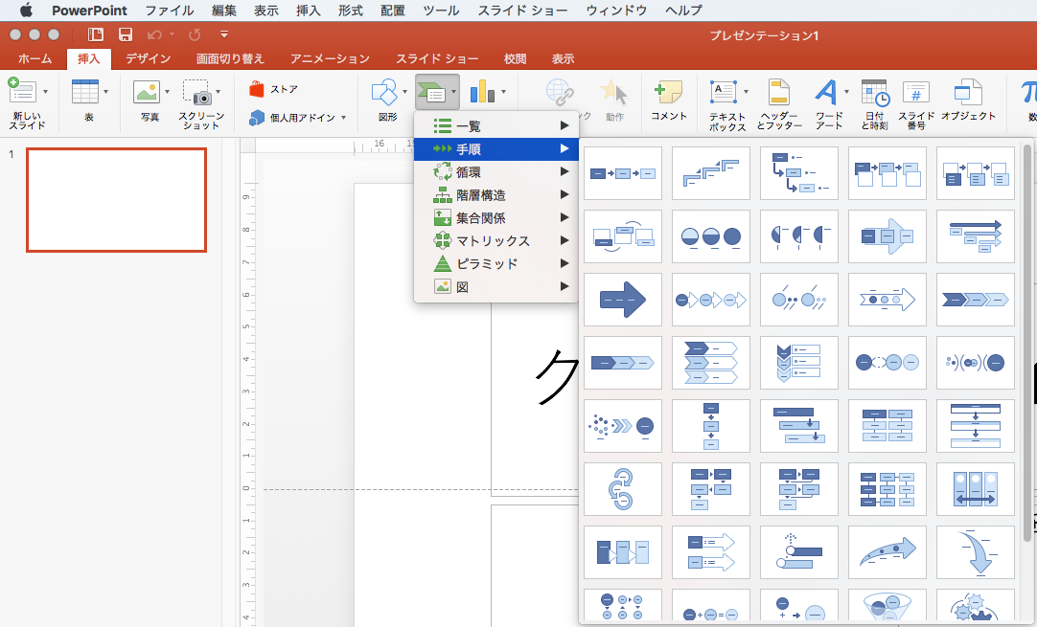
Task: Click the Store (ストア) icon
Action: tap(256, 90)
